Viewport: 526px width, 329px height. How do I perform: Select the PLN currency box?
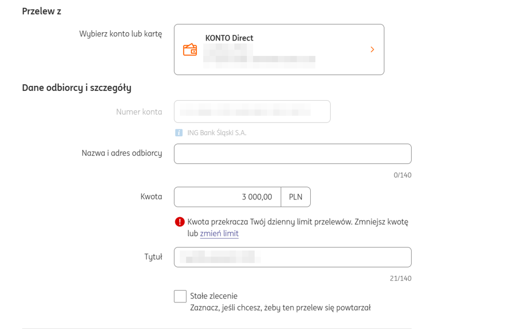296,197
